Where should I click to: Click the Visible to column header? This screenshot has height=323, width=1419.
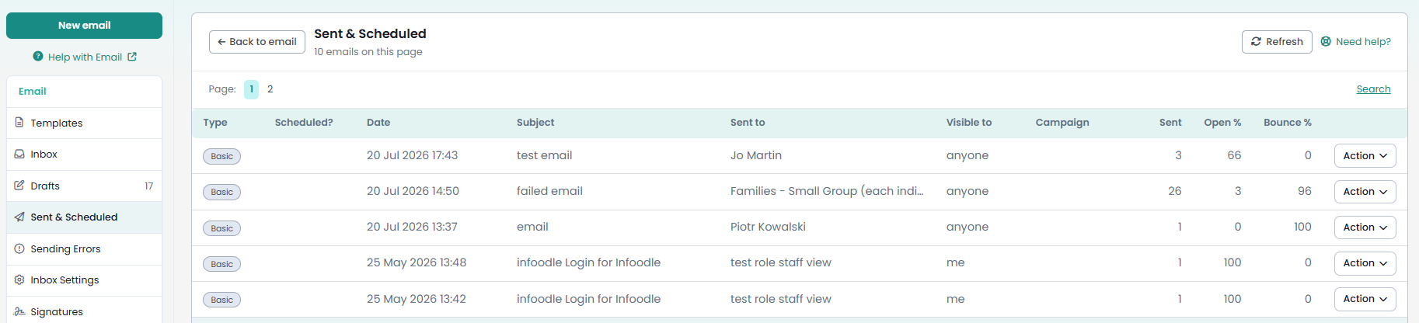pyautogui.click(x=969, y=123)
